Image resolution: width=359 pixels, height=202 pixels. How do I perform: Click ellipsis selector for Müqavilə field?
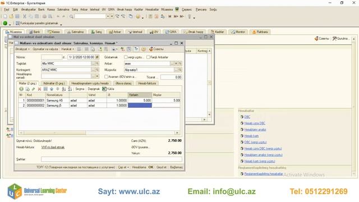coord(176,70)
